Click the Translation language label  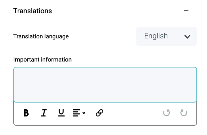pos(41,36)
